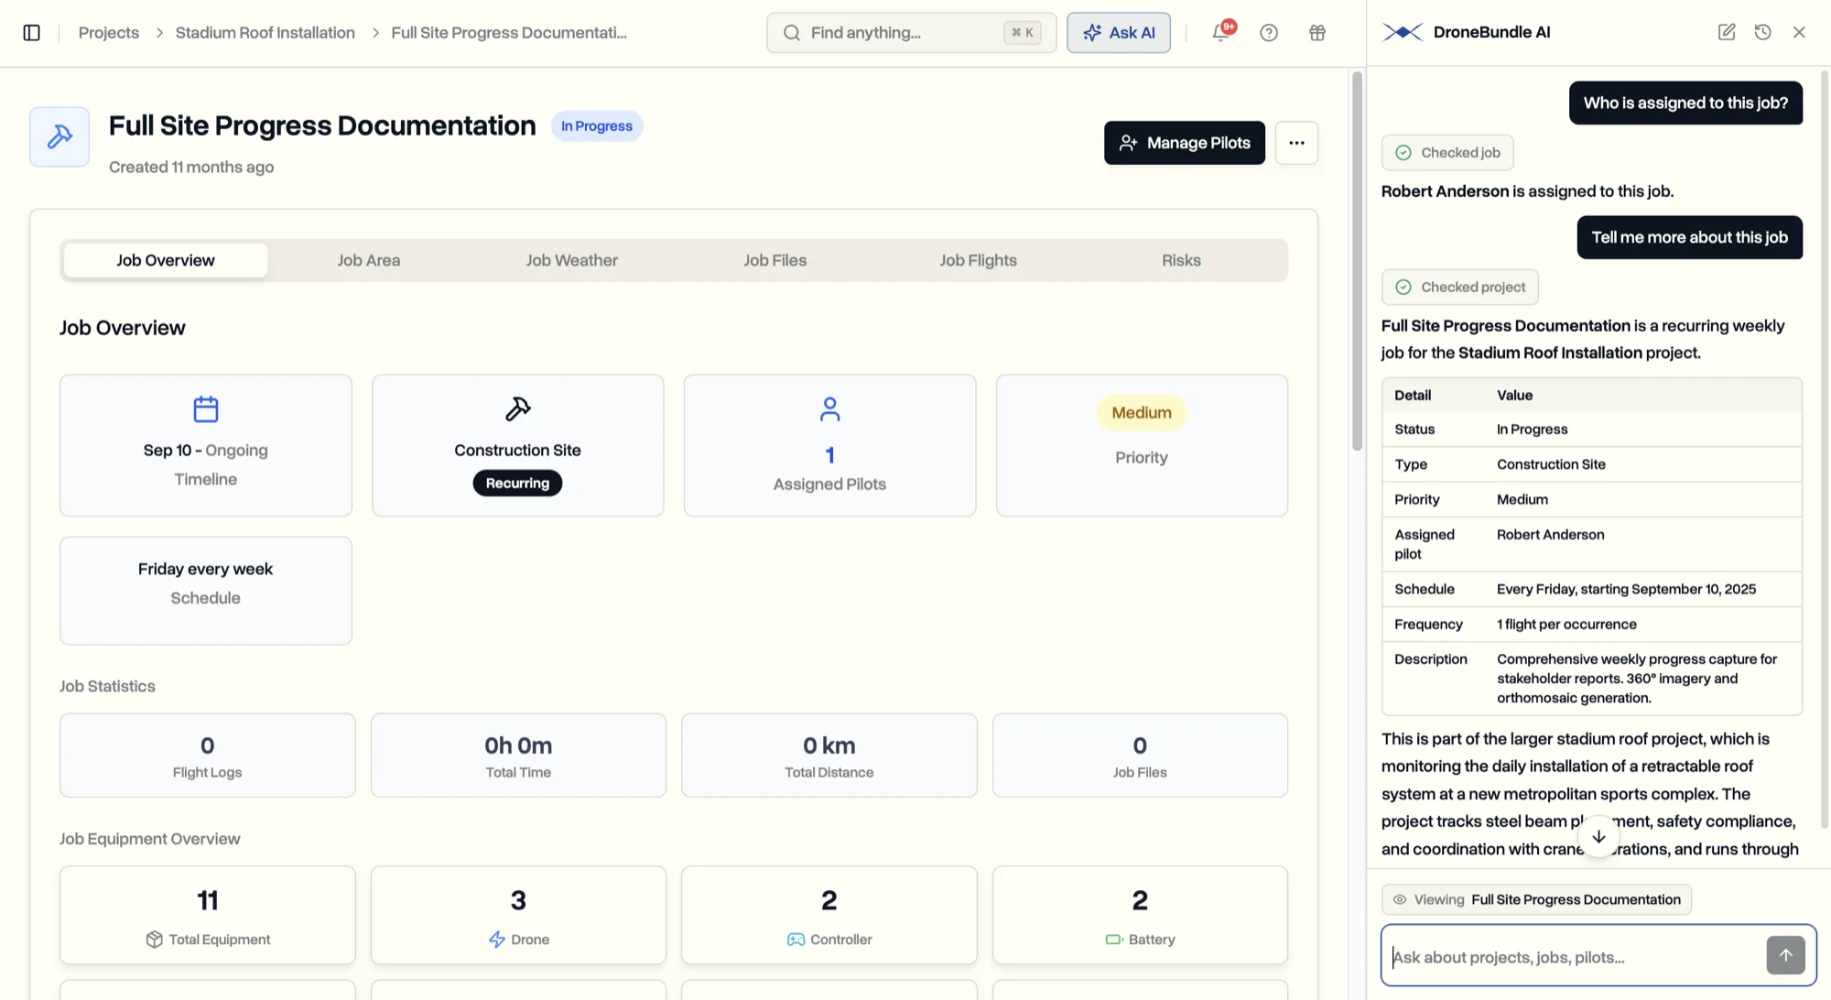
Task: Click the Assigned Pilots person icon
Action: point(829,408)
